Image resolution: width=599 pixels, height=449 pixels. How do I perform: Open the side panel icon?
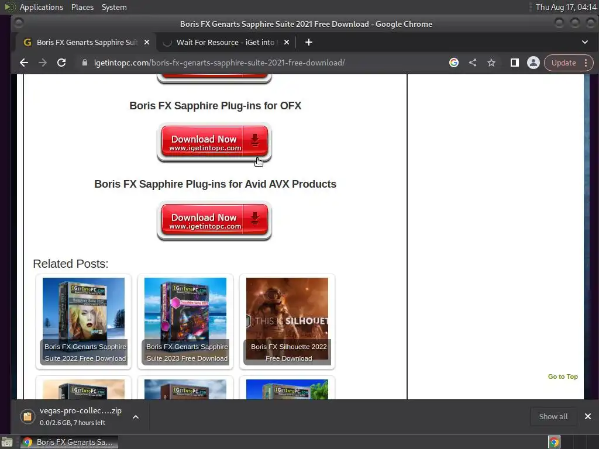515,63
